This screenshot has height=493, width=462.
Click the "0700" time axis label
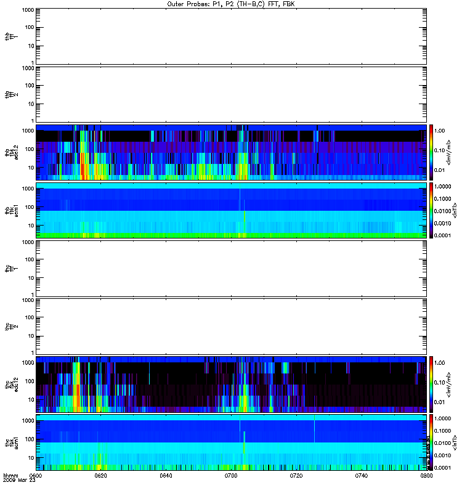231,476
